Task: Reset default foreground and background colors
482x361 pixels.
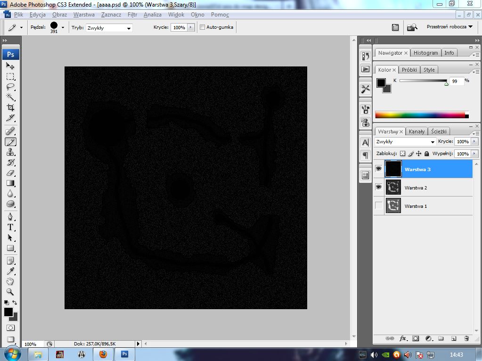Action: [6, 303]
